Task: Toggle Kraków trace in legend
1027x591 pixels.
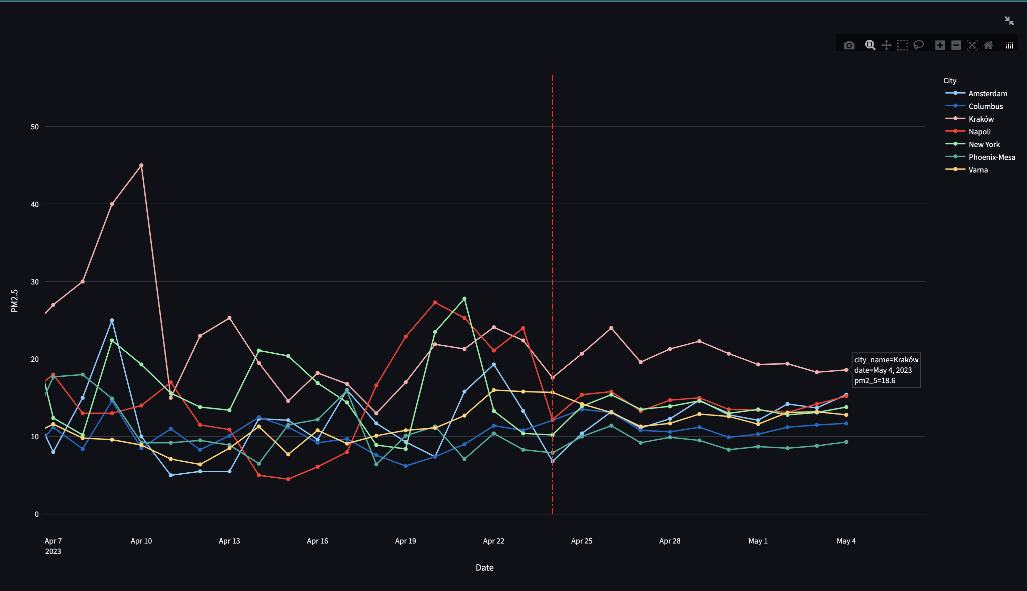Action: click(970, 119)
